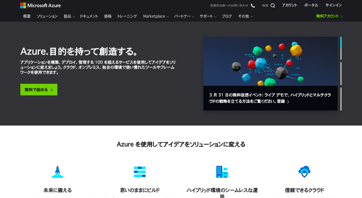Expand the その他 dropdown menu
Screen dimensions: 362x198
[245, 16]
